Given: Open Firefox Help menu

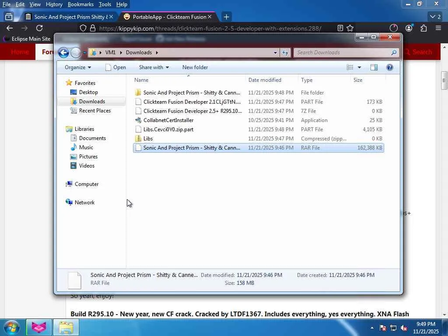Looking at the screenshot, I should pos(122,4).
